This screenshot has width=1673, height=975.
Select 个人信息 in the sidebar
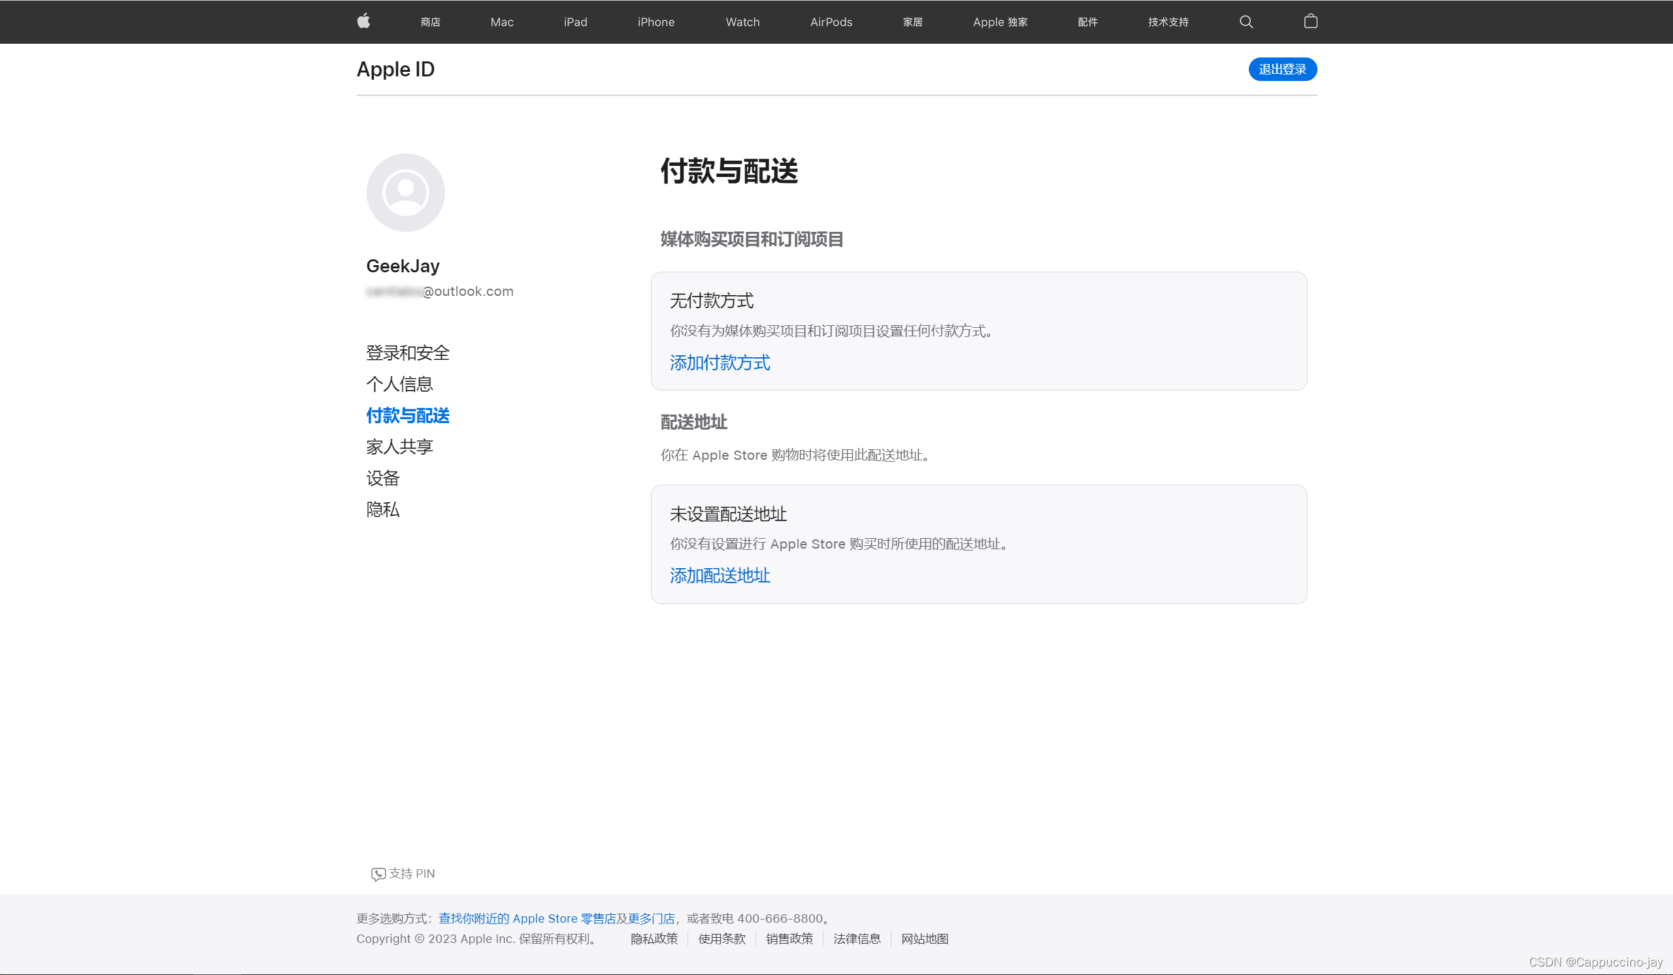(x=399, y=384)
